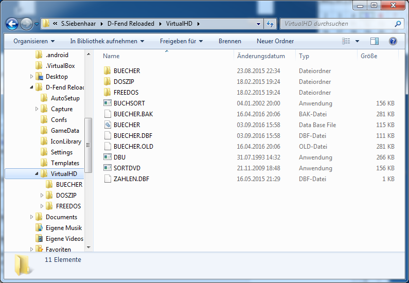
Task: Select BUECHER folder icon in file list
Action: click(107, 70)
